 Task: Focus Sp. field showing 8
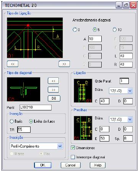click(x=128, y=138)
